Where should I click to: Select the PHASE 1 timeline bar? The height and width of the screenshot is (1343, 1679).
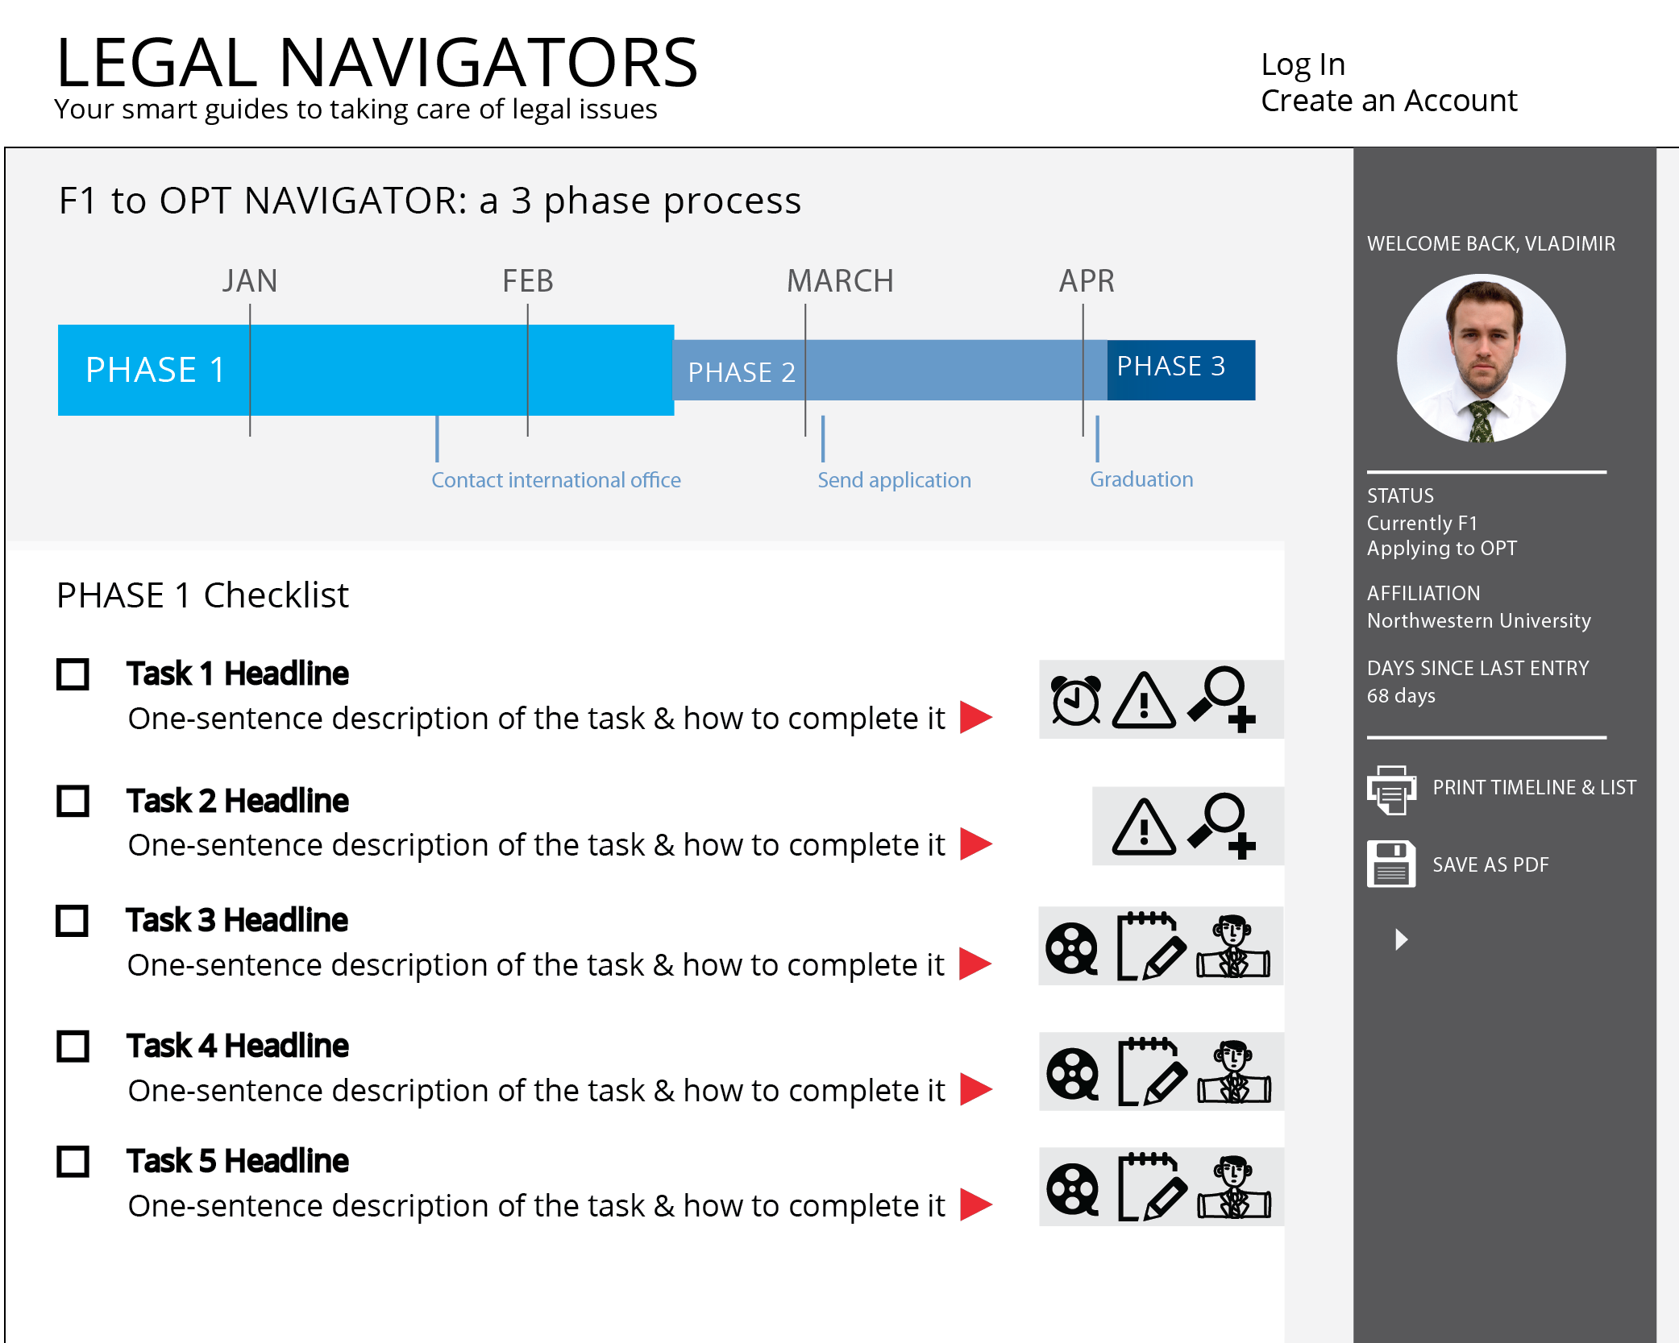(x=366, y=370)
